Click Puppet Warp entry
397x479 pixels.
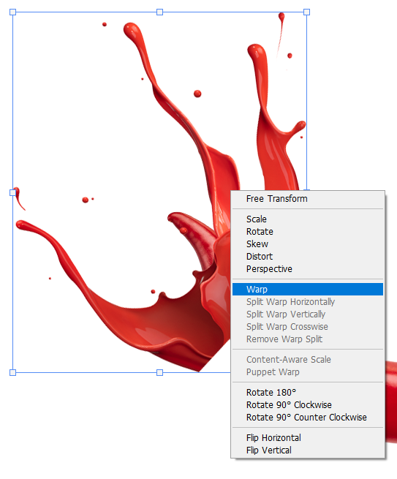308,372
